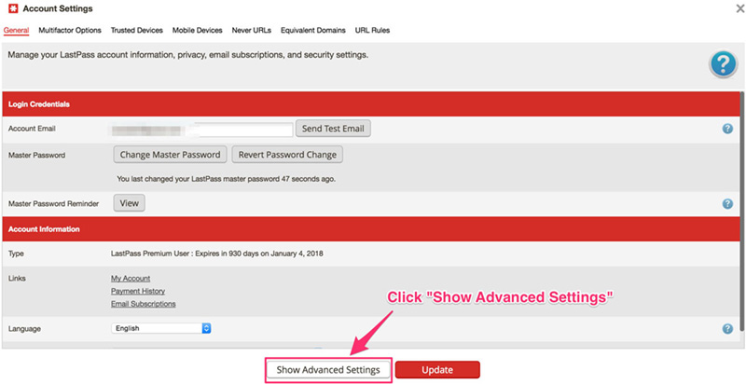Click Revert Password Change button
This screenshot has height=384, width=746.
(287, 155)
